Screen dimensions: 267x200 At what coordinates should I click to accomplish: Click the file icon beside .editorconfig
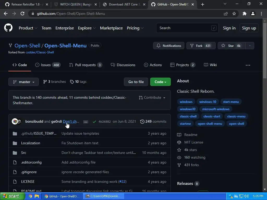(15, 162)
